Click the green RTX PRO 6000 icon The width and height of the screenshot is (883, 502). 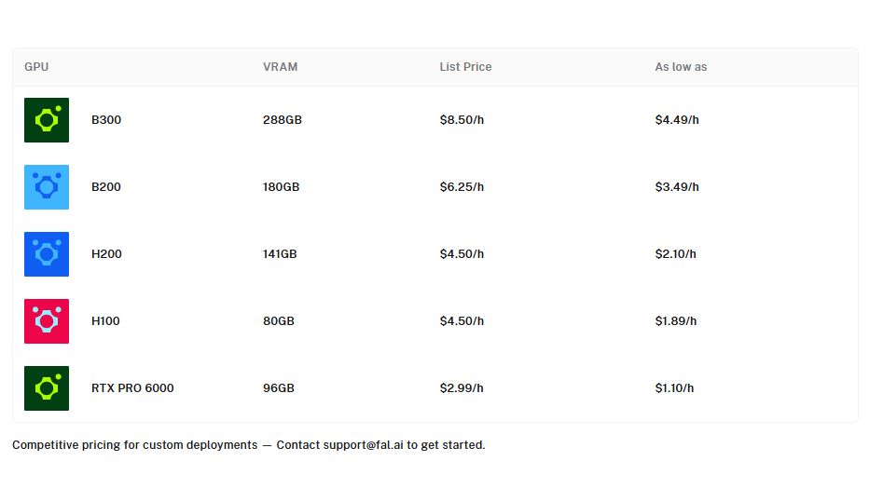tap(47, 388)
